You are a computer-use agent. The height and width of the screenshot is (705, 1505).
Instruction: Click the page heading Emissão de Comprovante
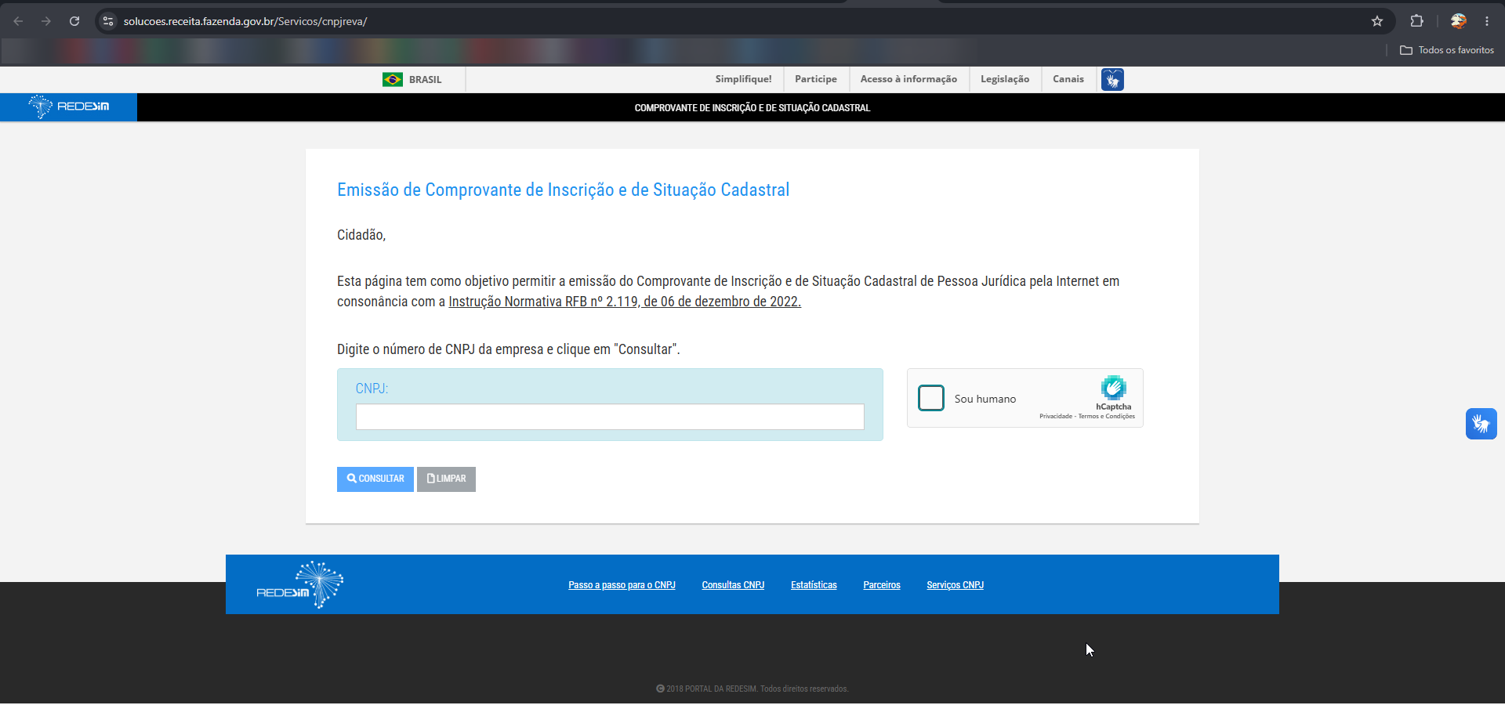click(563, 190)
